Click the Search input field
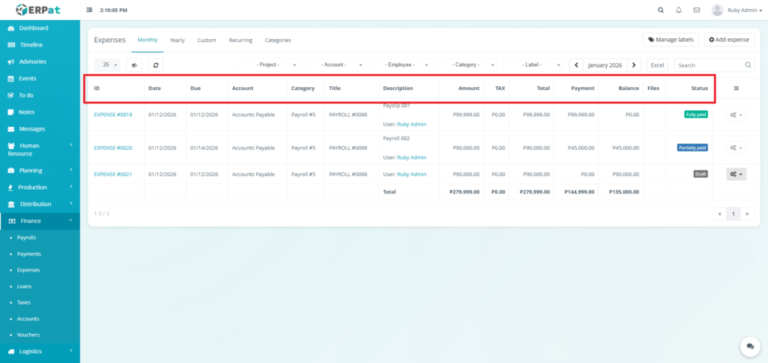Image resolution: width=768 pixels, height=363 pixels. (x=709, y=65)
